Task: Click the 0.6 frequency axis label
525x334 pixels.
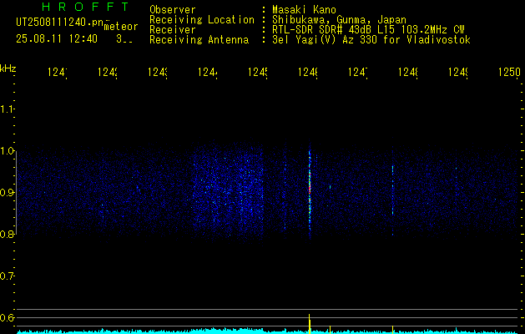Action: point(7,317)
